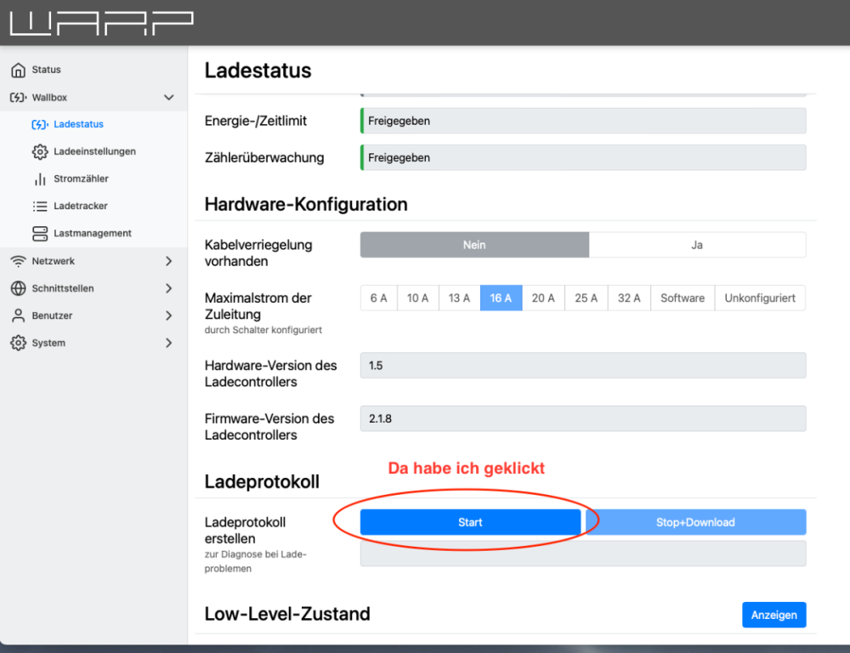Click the list icon for Ladetracker

point(40,206)
